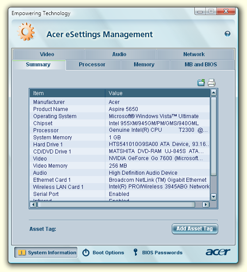Click the 'Intel(R) PRO/Wireless 3945ABG' value
Viewport: 247px width, 272px height.
pos(159,187)
